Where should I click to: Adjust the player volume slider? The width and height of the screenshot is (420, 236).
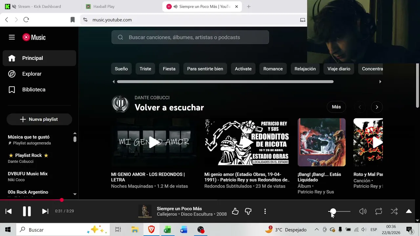[339, 211]
